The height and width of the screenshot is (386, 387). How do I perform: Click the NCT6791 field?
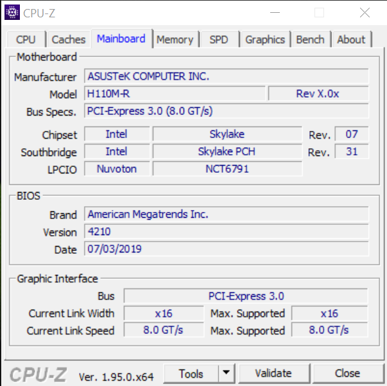point(227,169)
